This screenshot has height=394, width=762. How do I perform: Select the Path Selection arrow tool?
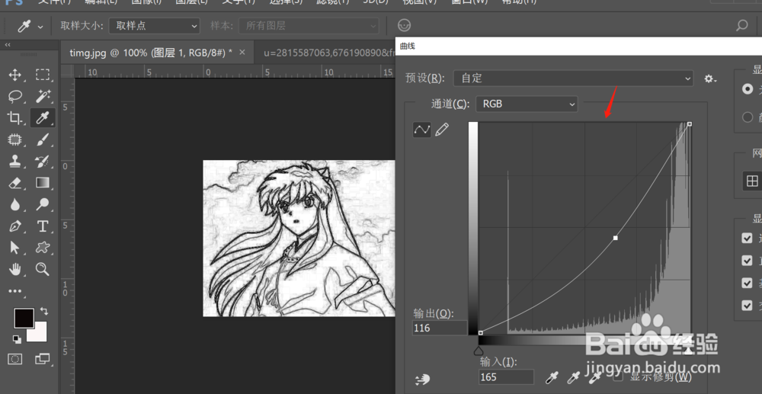click(14, 248)
